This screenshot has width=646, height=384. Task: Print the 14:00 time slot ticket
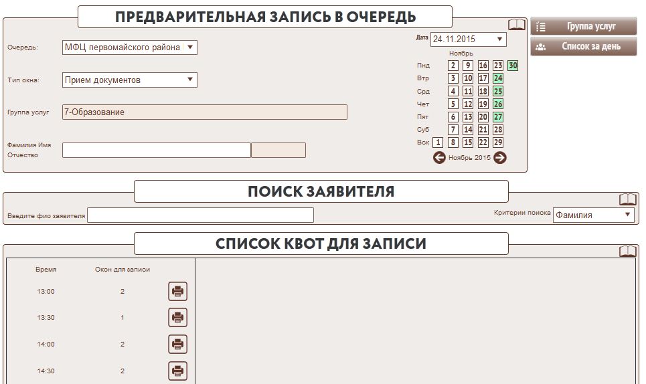coord(177,345)
